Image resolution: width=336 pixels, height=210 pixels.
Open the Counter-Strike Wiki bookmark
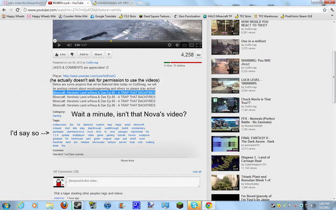tap(73, 16)
